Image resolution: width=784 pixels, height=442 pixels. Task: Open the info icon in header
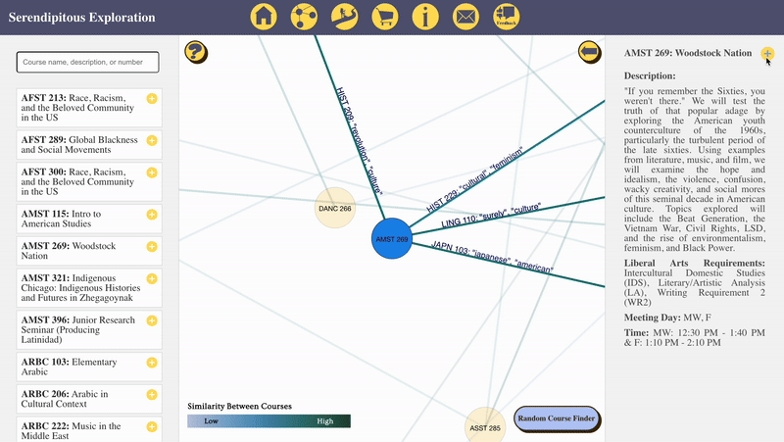pos(425,17)
